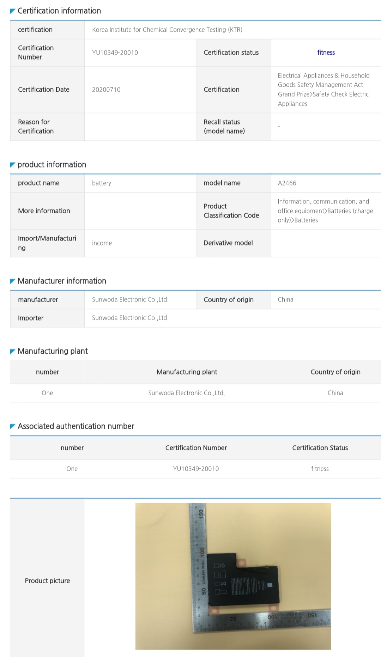Click the Certification information section triangle
The image size is (381, 657).
pyautogui.click(x=13, y=11)
